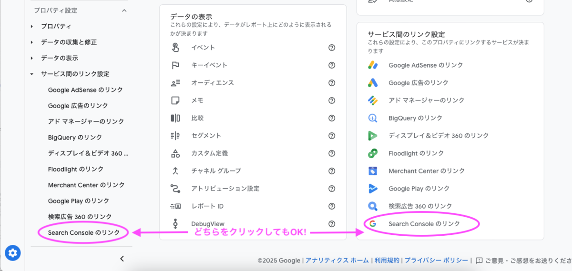Open カスタム定義 in データの表示 card
572x271 pixels.
(209, 153)
